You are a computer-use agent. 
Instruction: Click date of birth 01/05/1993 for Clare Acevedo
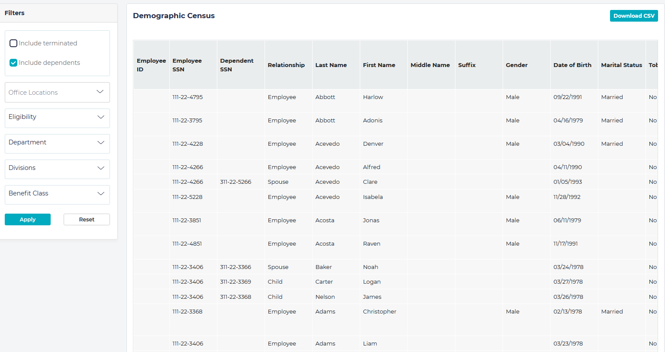point(568,182)
